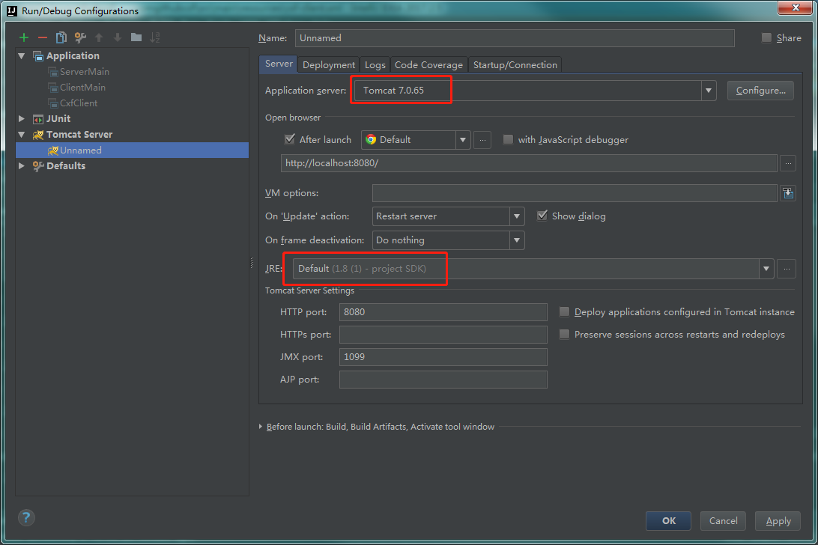The image size is (818, 545).
Task: Switch to the Deployment tab
Action: [329, 64]
